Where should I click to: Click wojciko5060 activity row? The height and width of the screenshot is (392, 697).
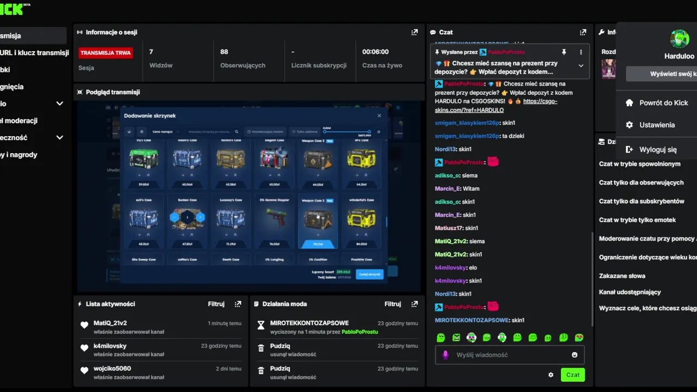tap(161, 372)
